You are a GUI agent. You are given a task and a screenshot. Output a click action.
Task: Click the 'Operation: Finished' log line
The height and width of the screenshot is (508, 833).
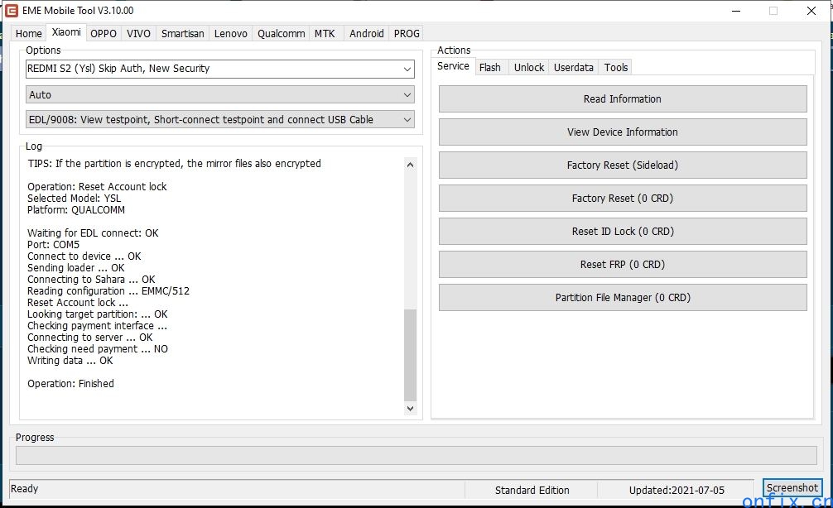(x=70, y=384)
